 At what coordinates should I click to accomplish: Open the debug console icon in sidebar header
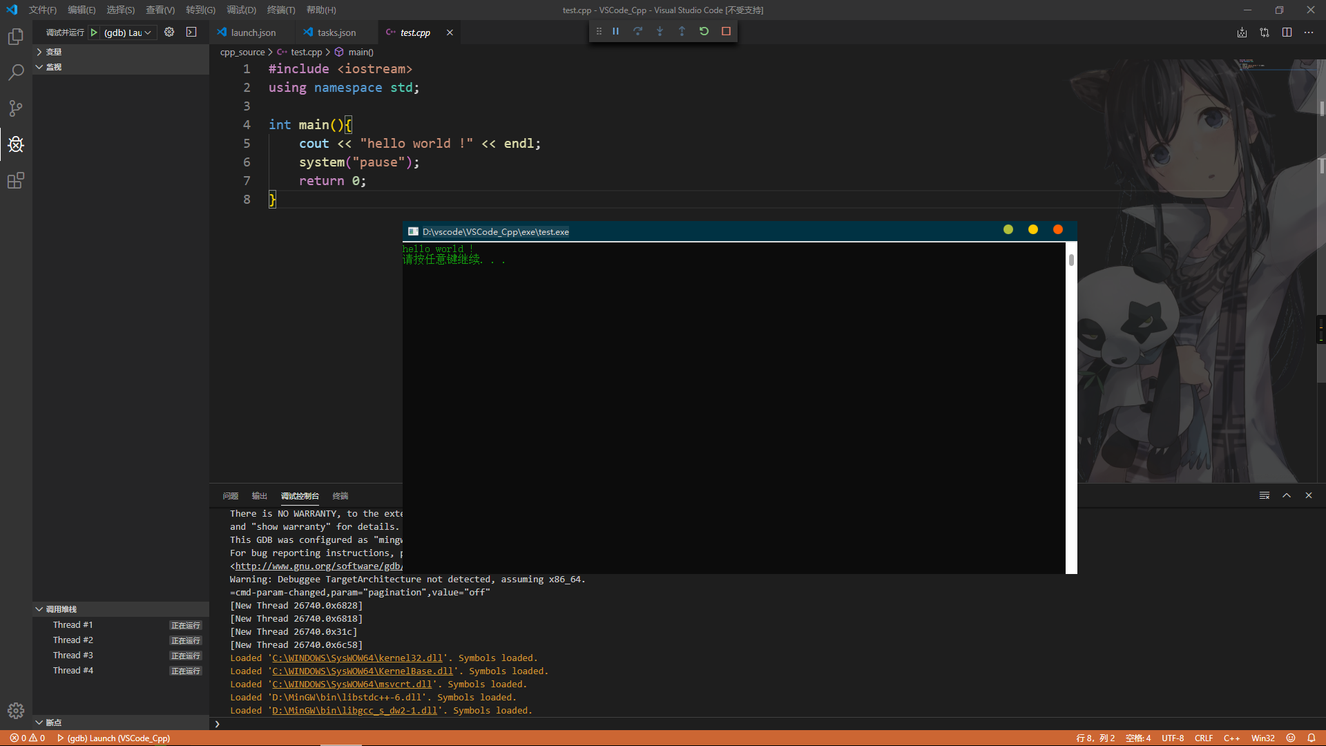[x=191, y=32]
